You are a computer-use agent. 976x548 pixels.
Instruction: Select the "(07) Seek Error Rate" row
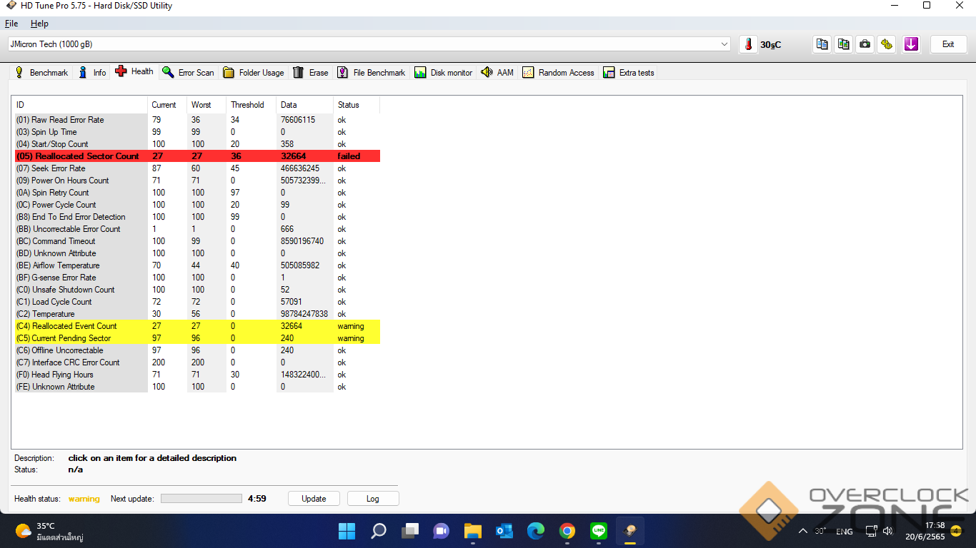197,168
